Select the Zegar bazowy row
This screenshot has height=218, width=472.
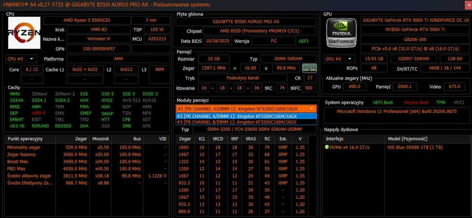click(x=86, y=154)
